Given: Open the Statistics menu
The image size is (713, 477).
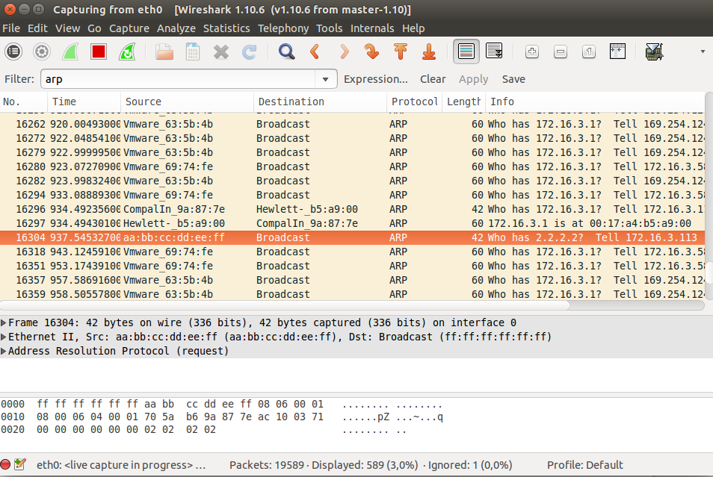Looking at the screenshot, I should tap(226, 28).
